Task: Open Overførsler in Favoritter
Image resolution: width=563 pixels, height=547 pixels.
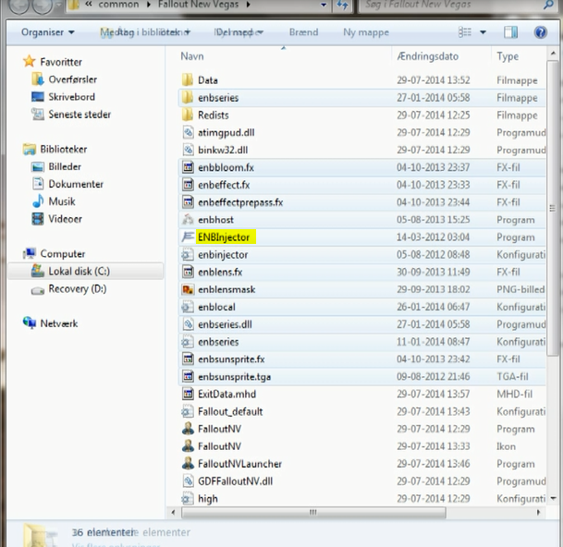Action: click(x=72, y=79)
